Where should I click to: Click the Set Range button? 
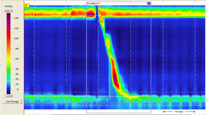point(12,101)
